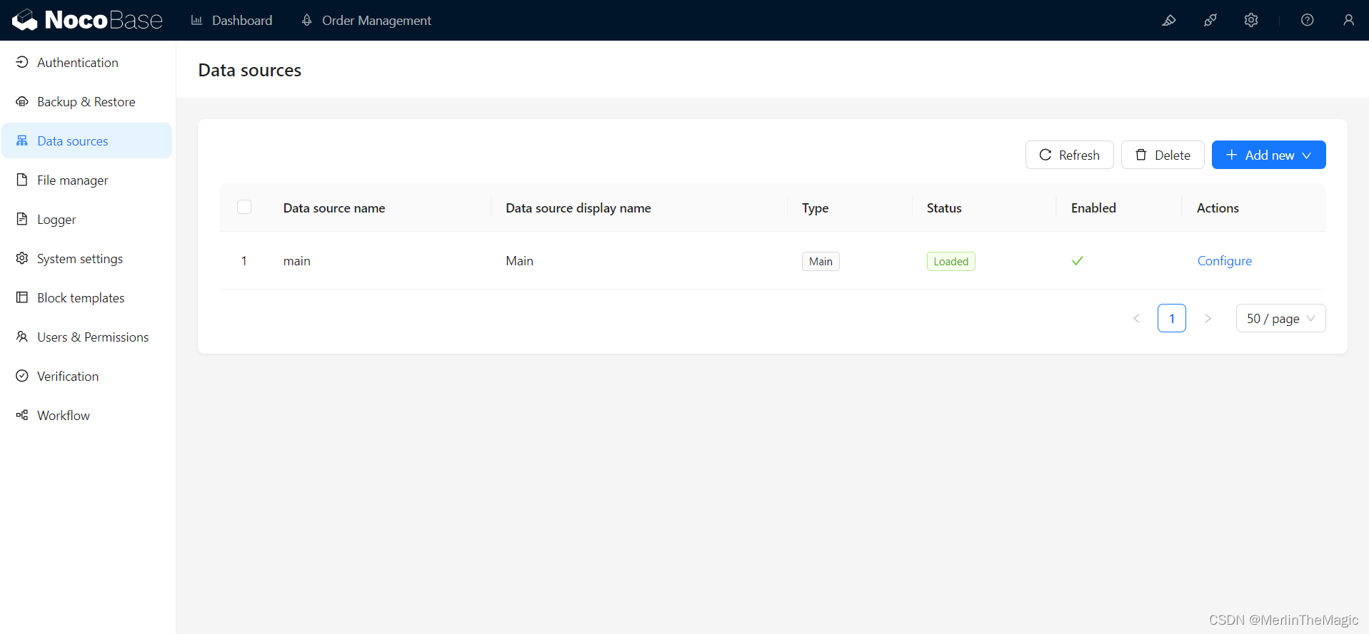The image size is (1369, 634).
Task: Open the Dashboard menu
Action: pos(232,20)
